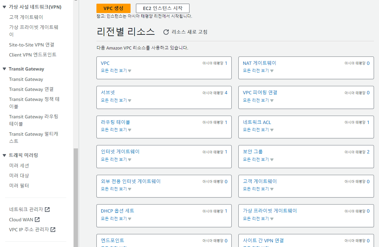Click the 아시아 태평양 1 count on VPC card
The width and height of the screenshot is (379, 247).
[x=215, y=63]
